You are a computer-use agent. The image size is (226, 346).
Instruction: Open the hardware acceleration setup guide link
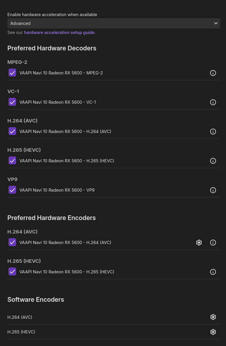(x=59, y=33)
